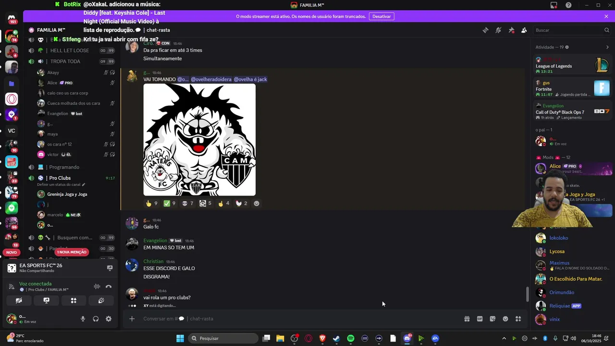Open apps launcher in message bar

[x=518, y=319]
